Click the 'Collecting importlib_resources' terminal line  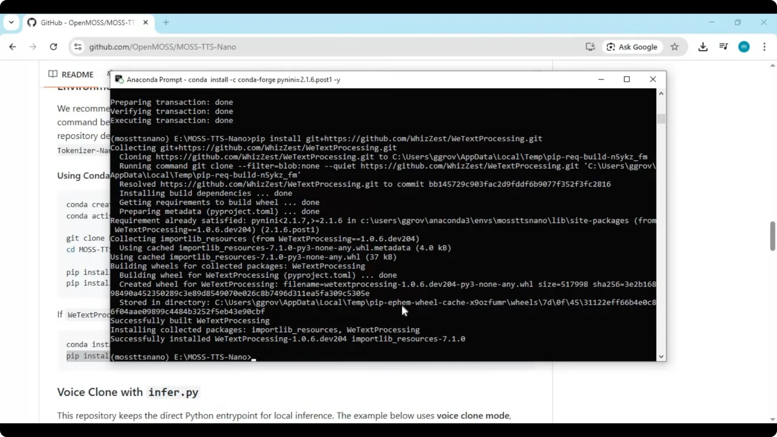265,239
